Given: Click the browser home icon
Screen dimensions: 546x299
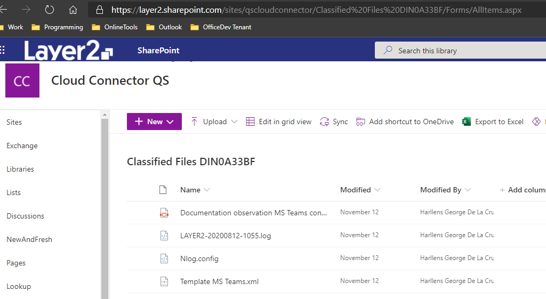Looking at the screenshot, I should [73, 10].
